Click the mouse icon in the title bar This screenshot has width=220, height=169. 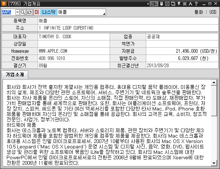[161, 4]
